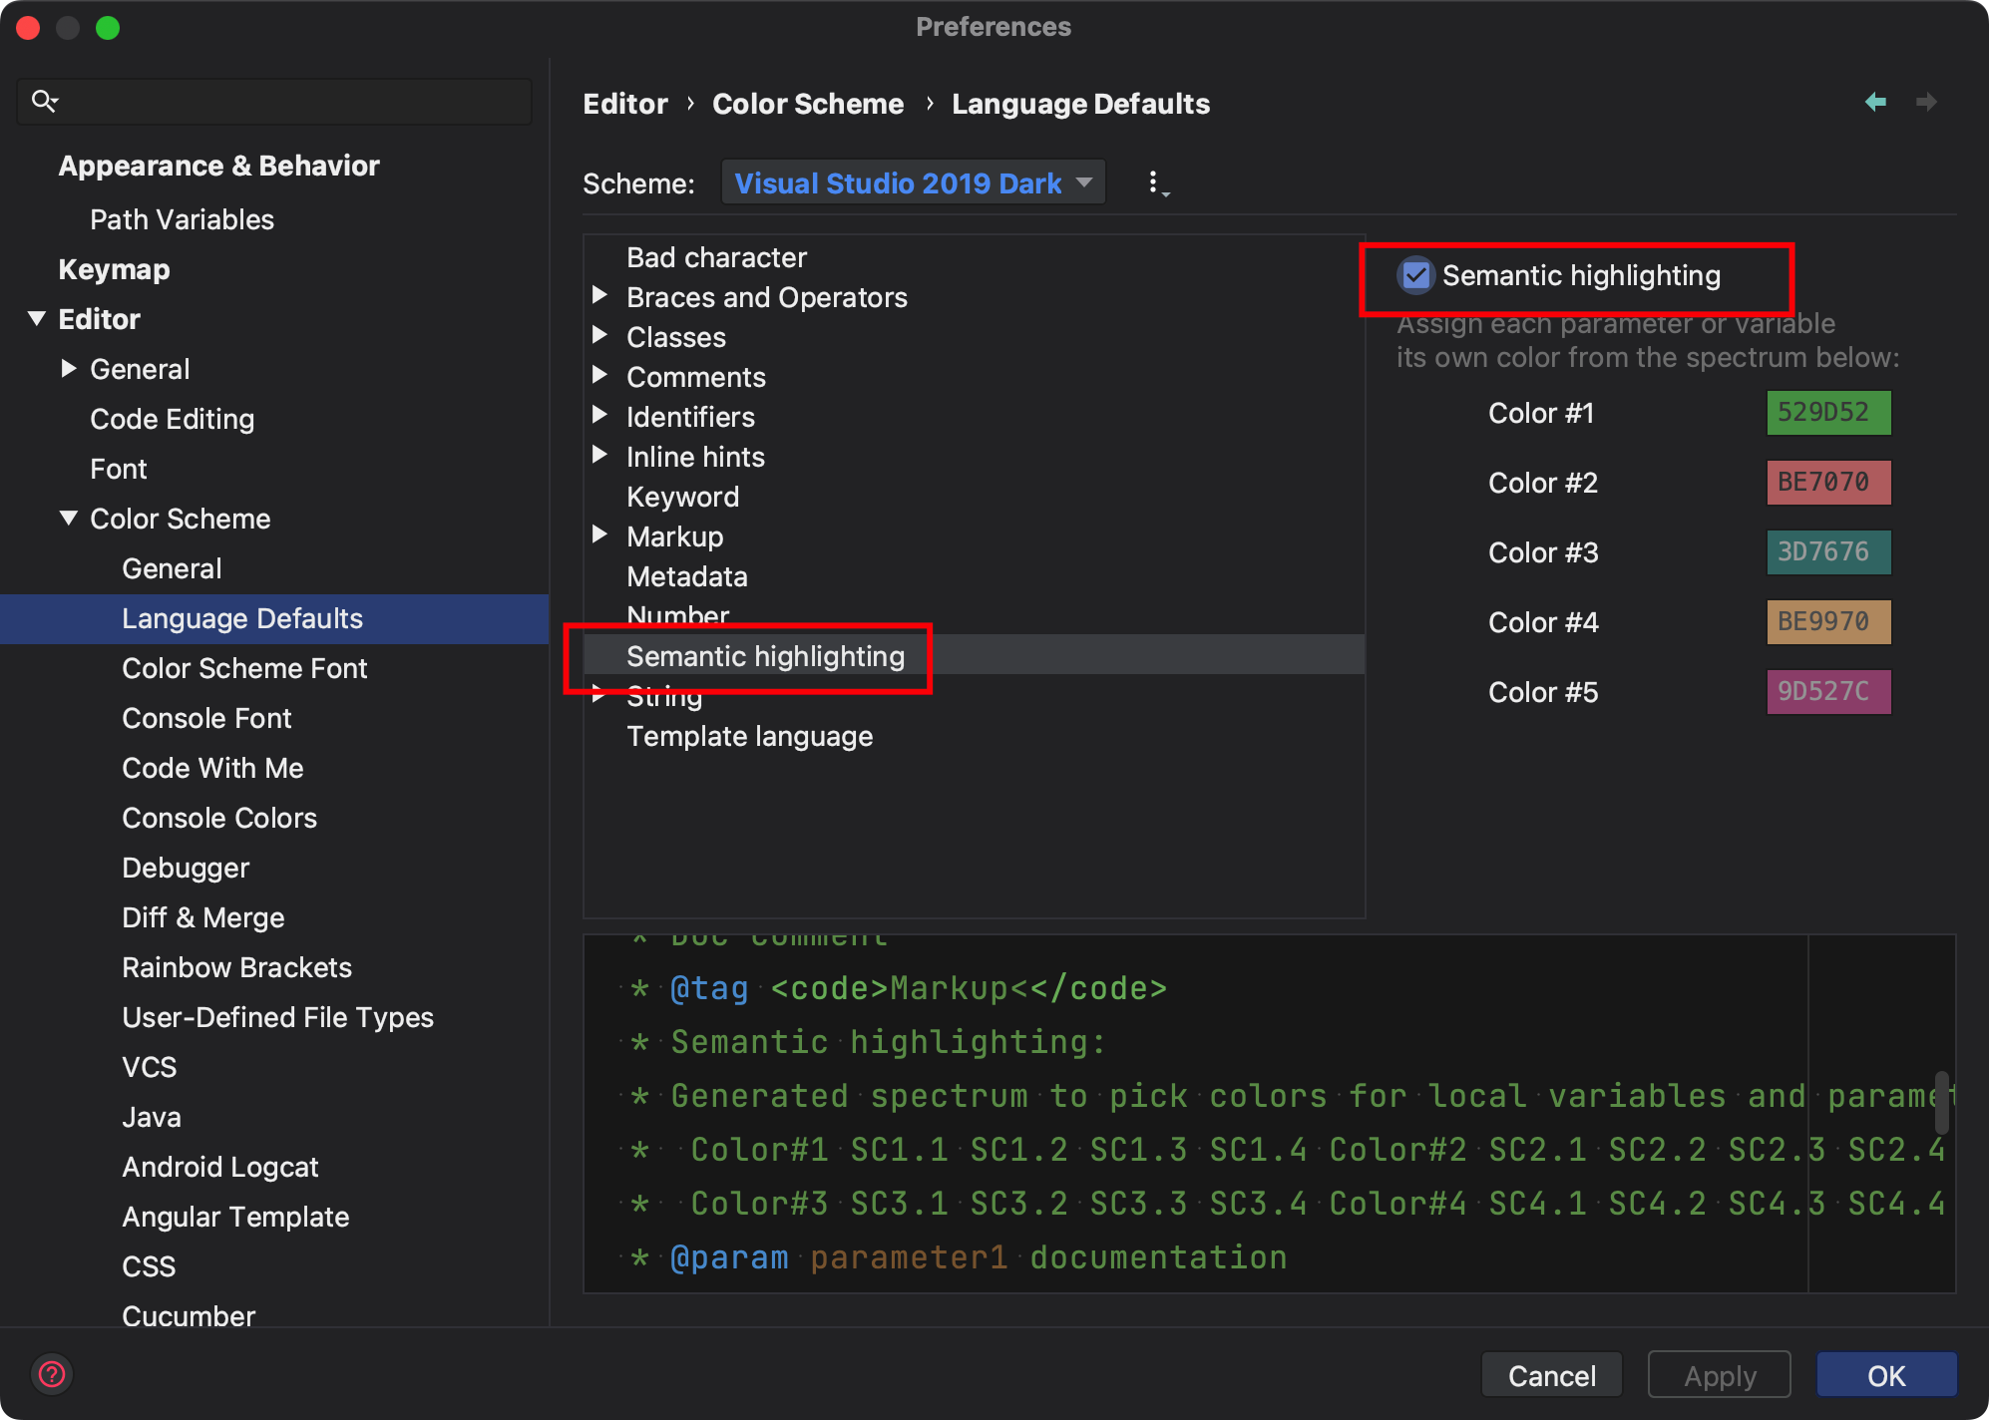Viewport: 1989px width, 1420px height.
Task: Click Color #5 swatch 9D527C
Action: coord(1828,692)
